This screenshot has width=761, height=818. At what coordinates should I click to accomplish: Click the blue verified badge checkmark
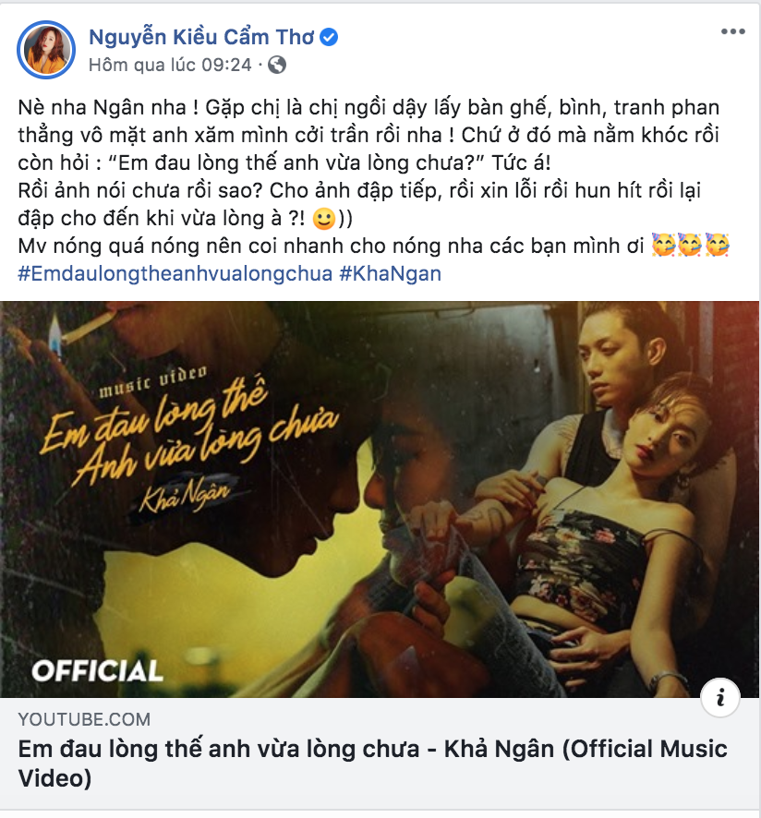click(329, 37)
